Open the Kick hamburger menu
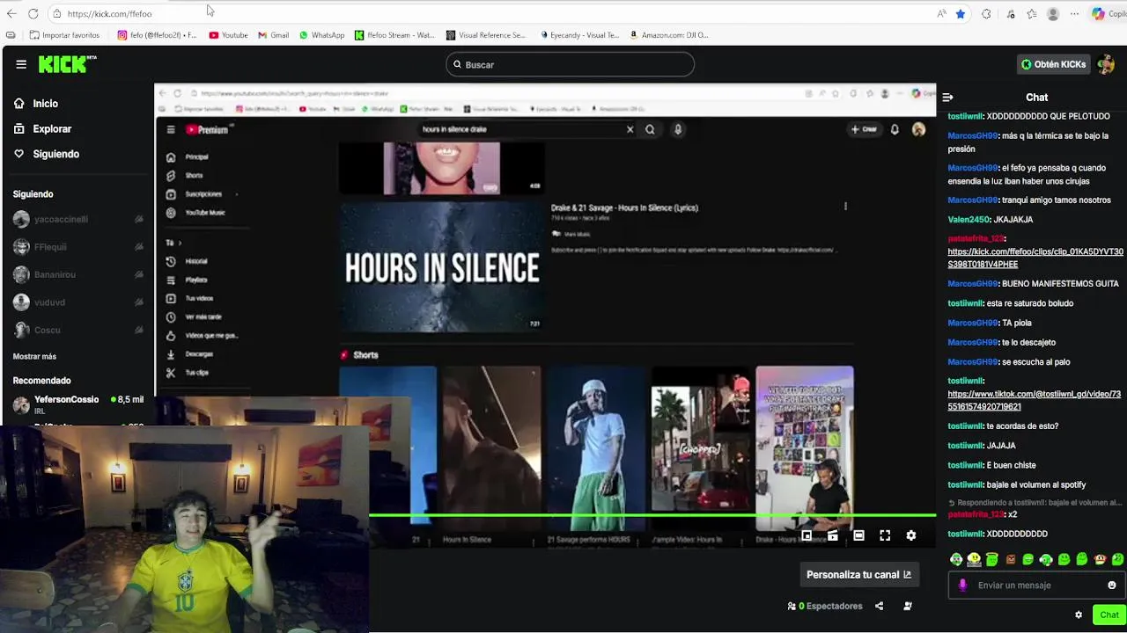1127x633 pixels. click(x=20, y=64)
